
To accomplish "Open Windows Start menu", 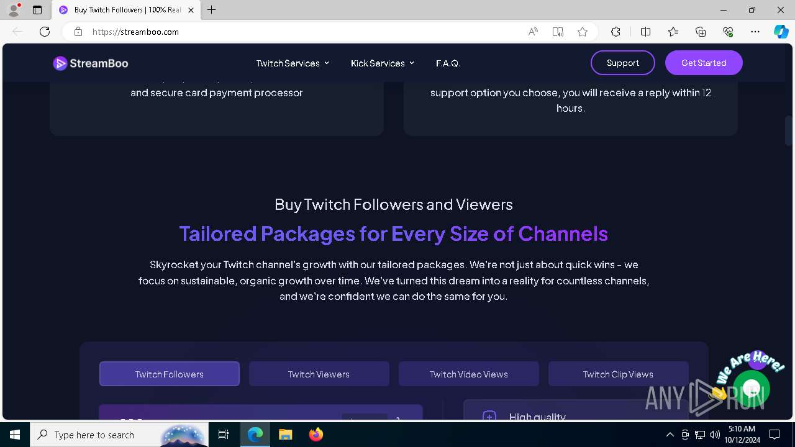I will coord(15,435).
